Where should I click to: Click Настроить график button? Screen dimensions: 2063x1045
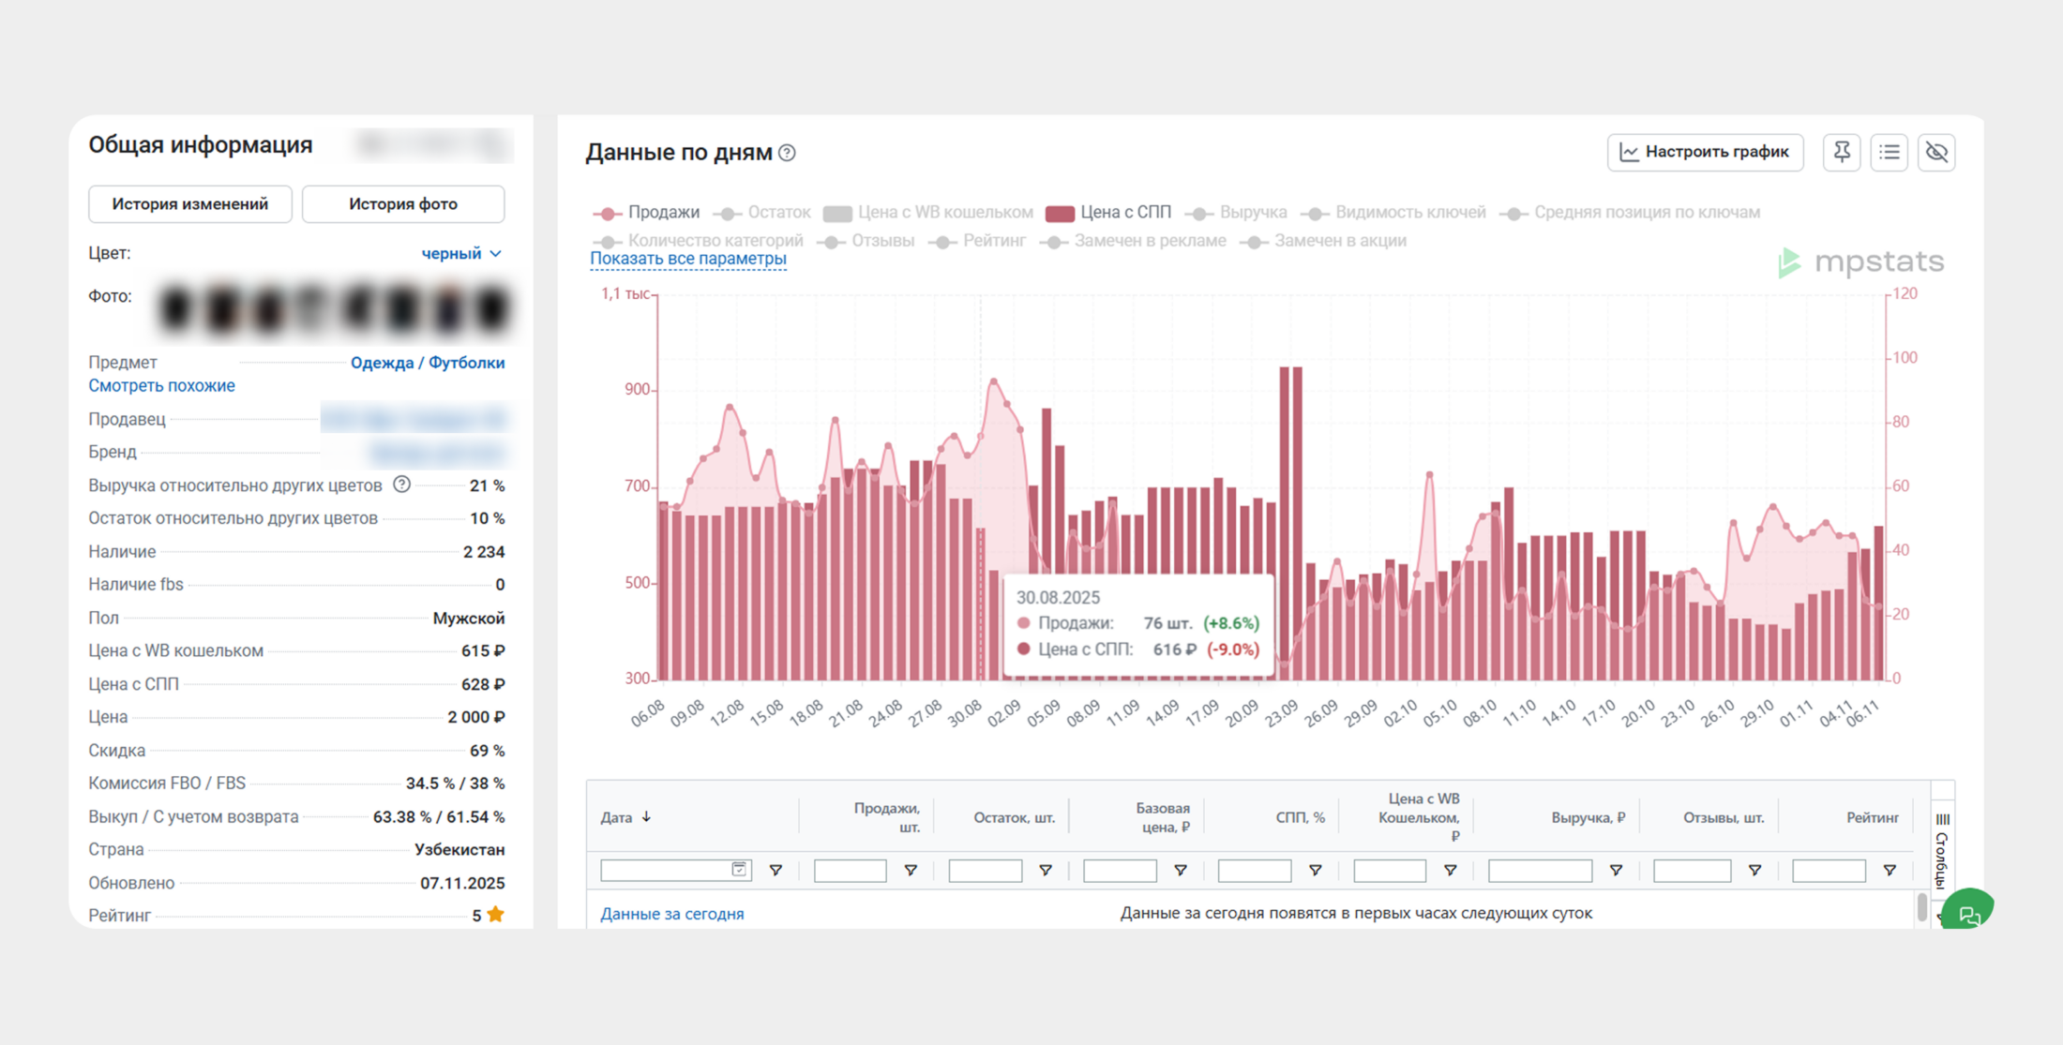click(x=1705, y=152)
